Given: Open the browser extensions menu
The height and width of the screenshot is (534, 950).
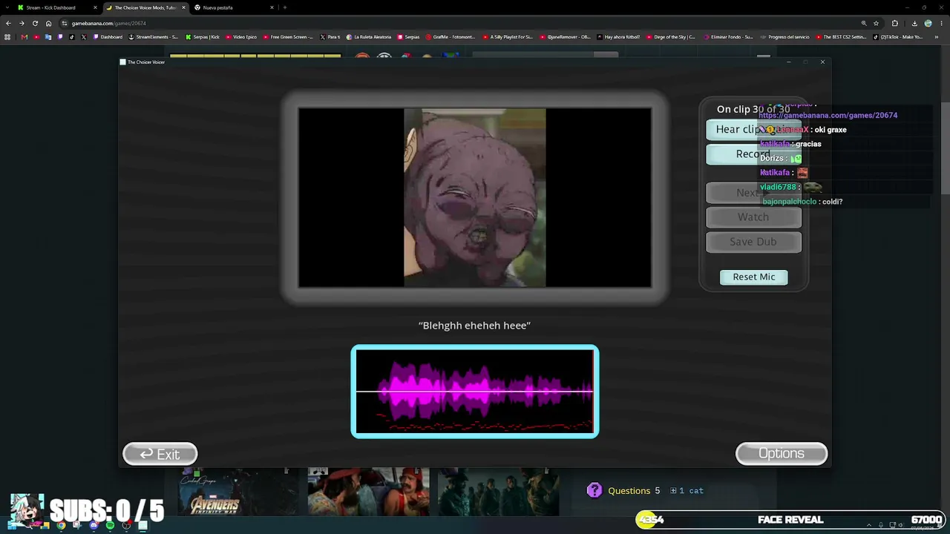Looking at the screenshot, I should pyautogui.click(x=894, y=23).
